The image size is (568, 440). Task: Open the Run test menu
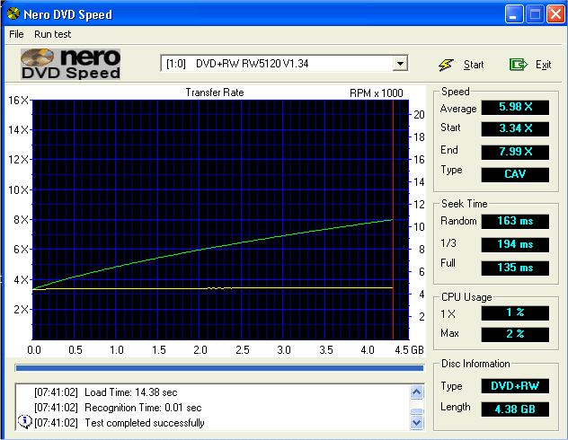[52, 34]
